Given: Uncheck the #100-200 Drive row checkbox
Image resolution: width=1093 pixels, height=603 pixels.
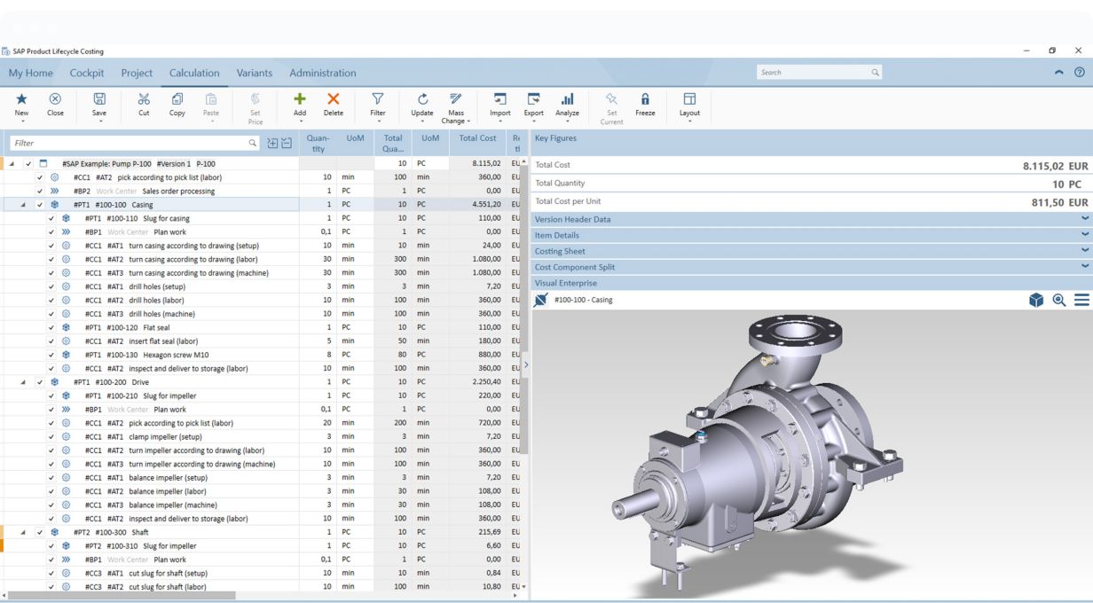Looking at the screenshot, I should pyautogui.click(x=40, y=382).
